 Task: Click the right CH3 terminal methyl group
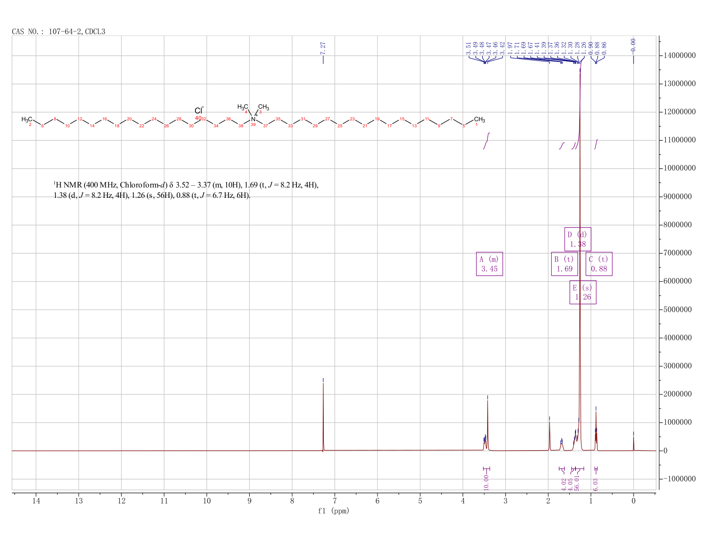[479, 119]
